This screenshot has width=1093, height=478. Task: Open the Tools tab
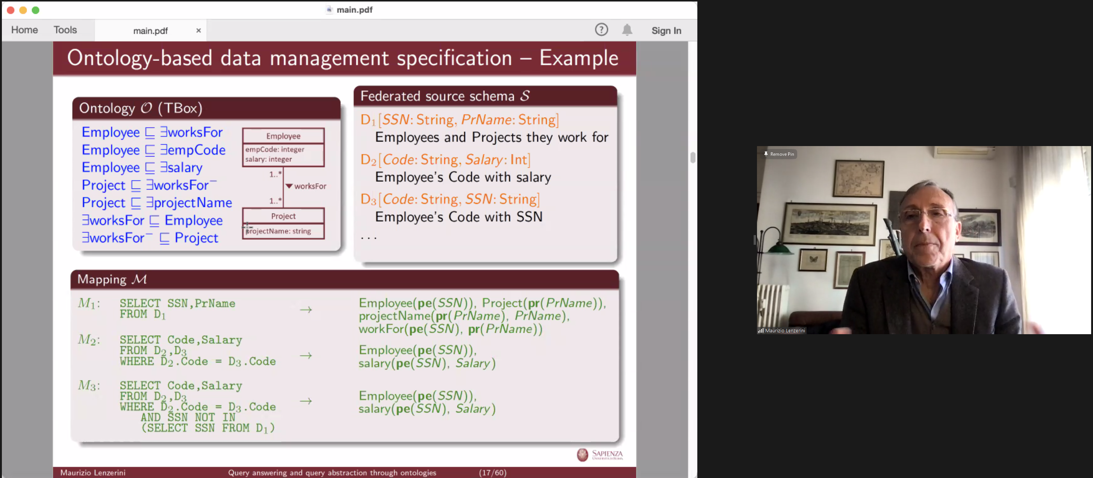(x=65, y=30)
